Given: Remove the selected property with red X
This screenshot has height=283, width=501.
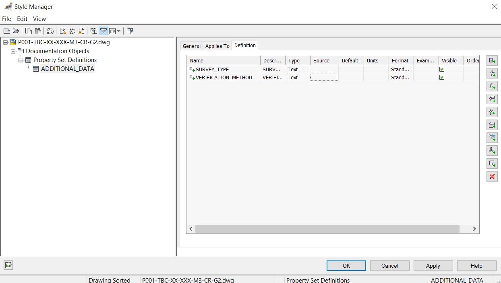Looking at the screenshot, I should 492,176.
